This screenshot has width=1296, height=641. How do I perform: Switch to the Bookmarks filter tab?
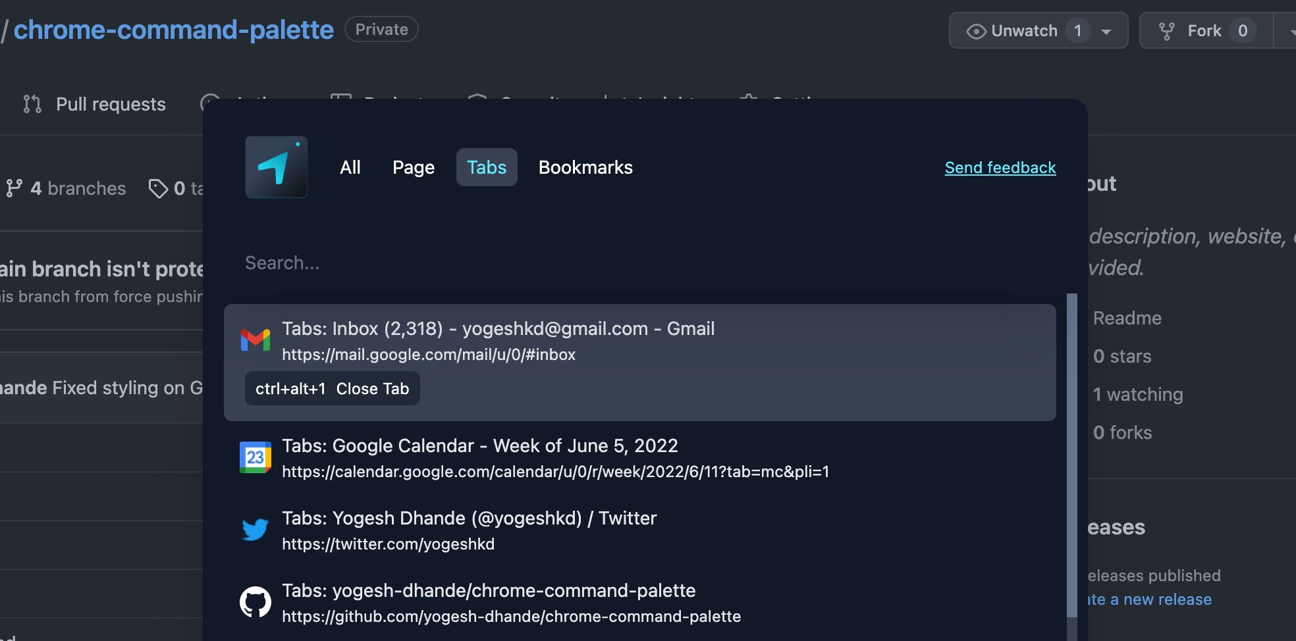pyautogui.click(x=585, y=167)
